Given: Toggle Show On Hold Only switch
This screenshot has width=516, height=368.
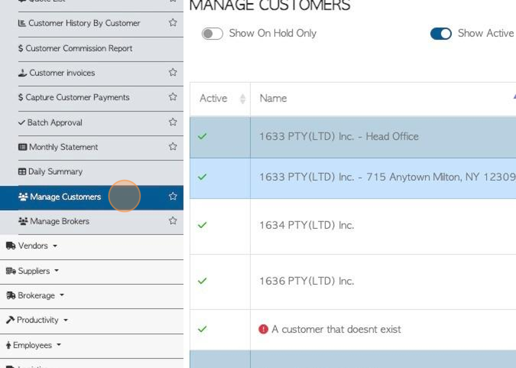Looking at the screenshot, I should (212, 34).
